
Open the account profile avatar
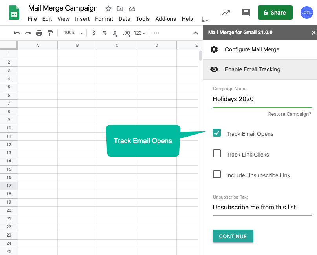pos(306,13)
